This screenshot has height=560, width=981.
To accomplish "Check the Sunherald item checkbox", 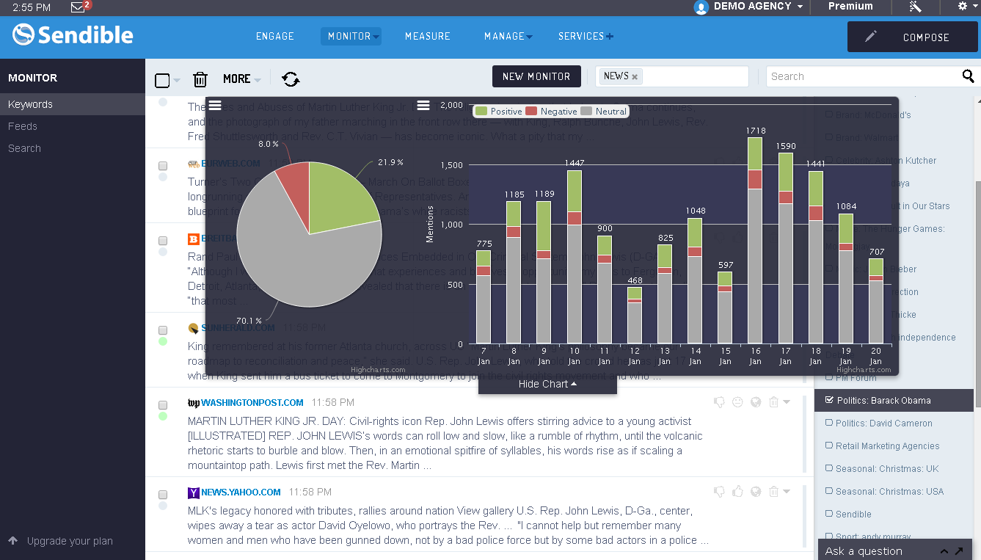I will coord(163,330).
